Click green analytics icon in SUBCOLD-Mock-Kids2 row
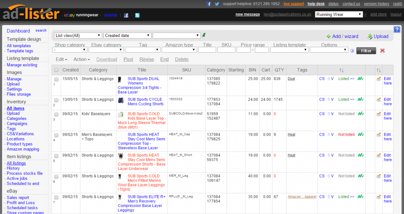The image size is (404, 214). point(361,114)
